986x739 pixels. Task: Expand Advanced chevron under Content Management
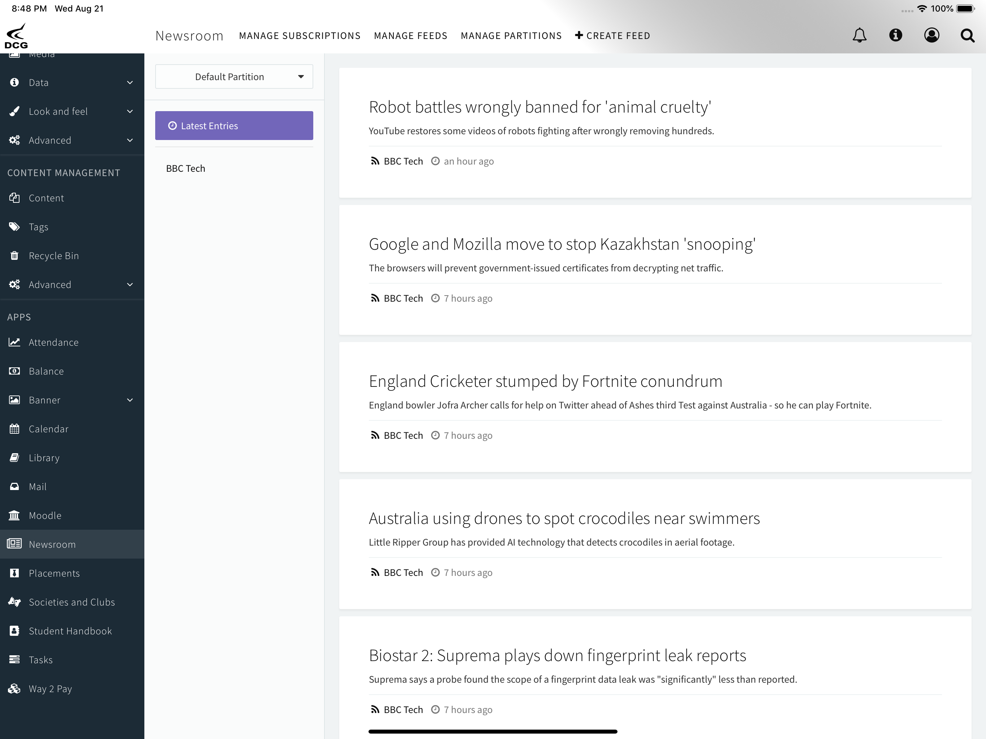130,285
